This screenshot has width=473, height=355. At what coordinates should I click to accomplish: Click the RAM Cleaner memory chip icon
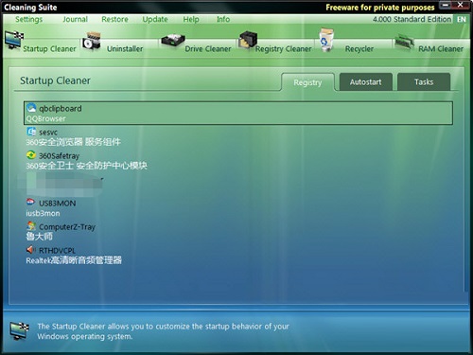tap(404, 42)
